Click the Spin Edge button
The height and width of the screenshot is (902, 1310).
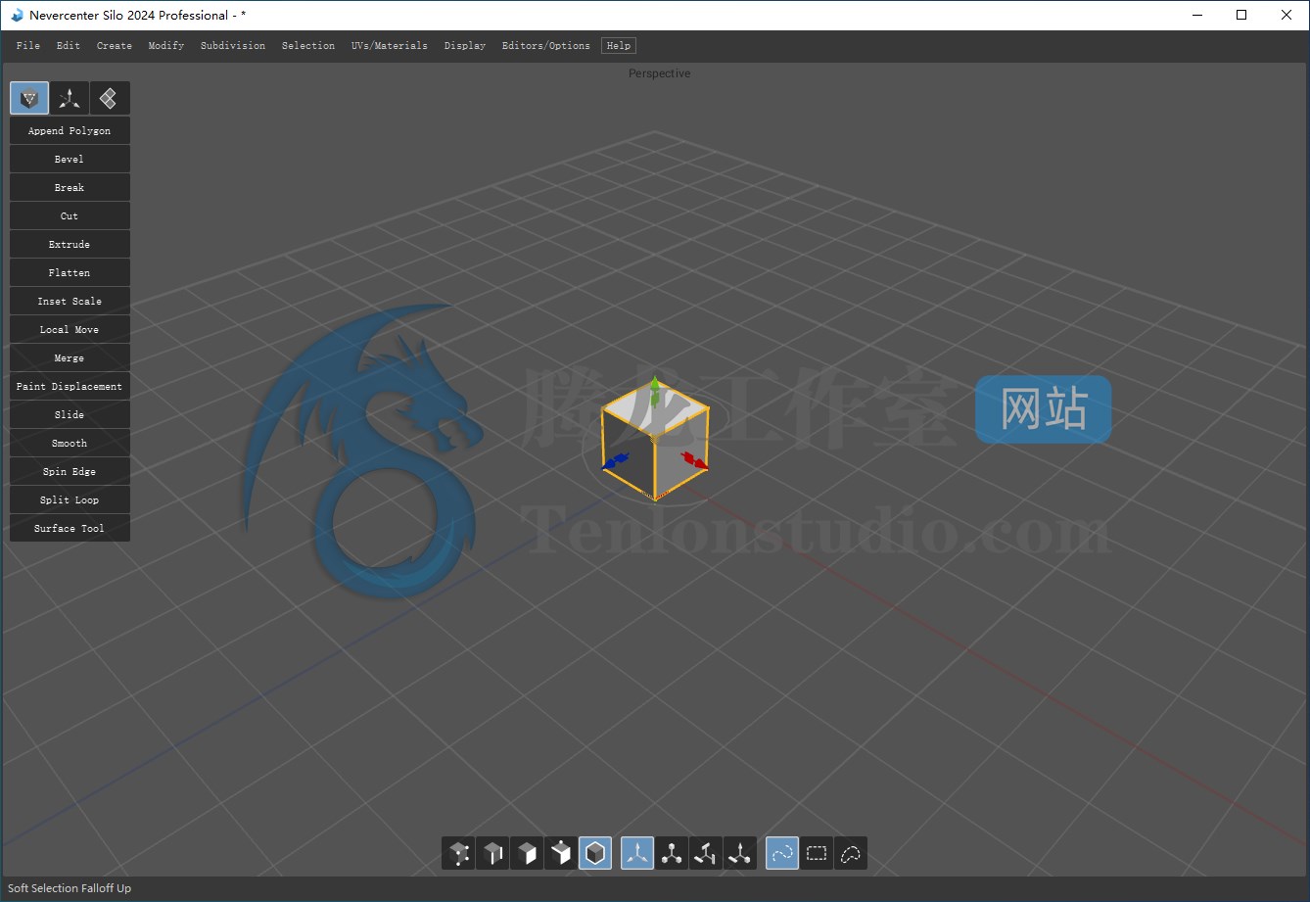(70, 472)
